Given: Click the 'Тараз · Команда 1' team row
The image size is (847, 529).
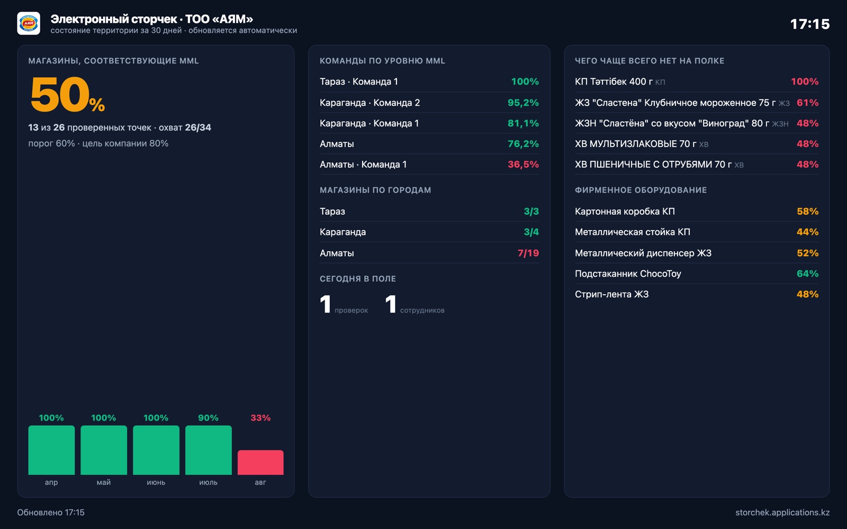Looking at the screenshot, I should 429,81.
